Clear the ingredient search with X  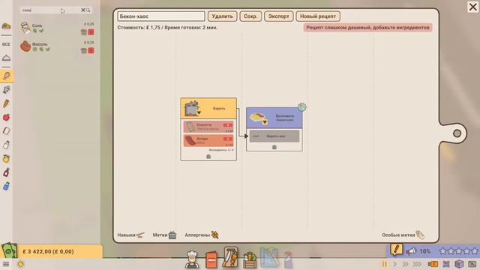83,10
